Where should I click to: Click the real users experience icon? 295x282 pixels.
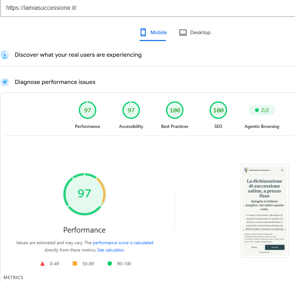pyautogui.click(x=5, y=55)
